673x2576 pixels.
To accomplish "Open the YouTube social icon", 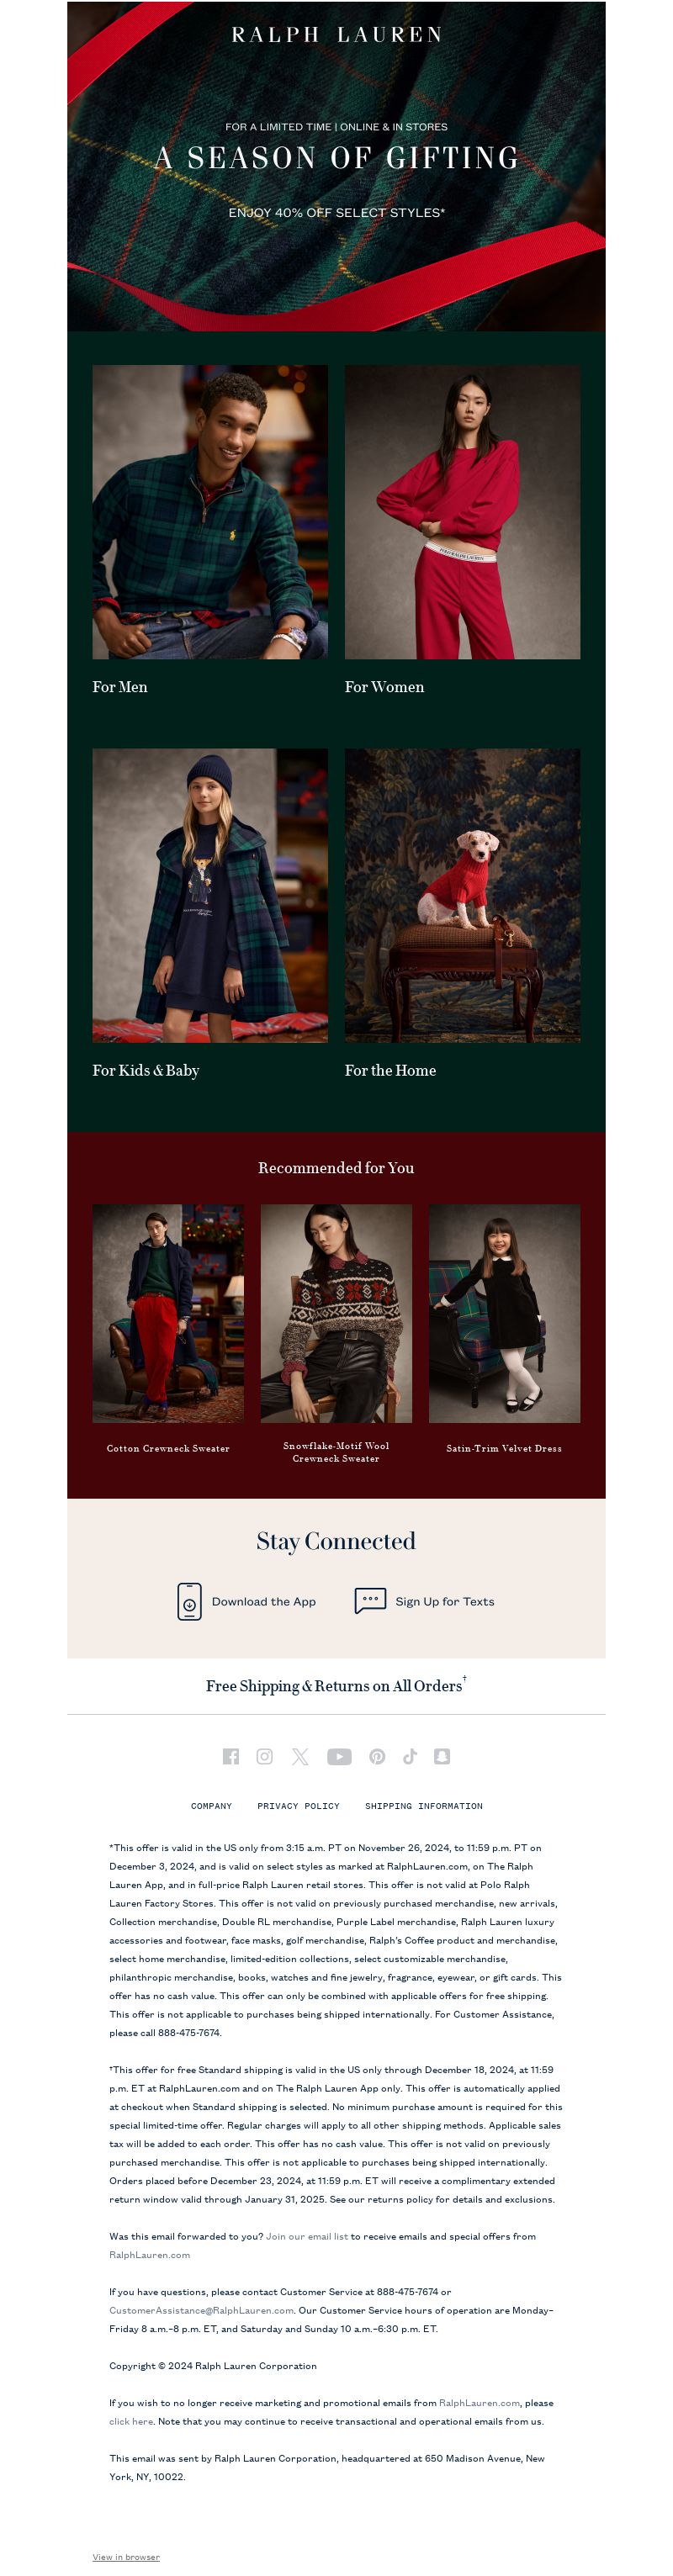I will 339,1756.
